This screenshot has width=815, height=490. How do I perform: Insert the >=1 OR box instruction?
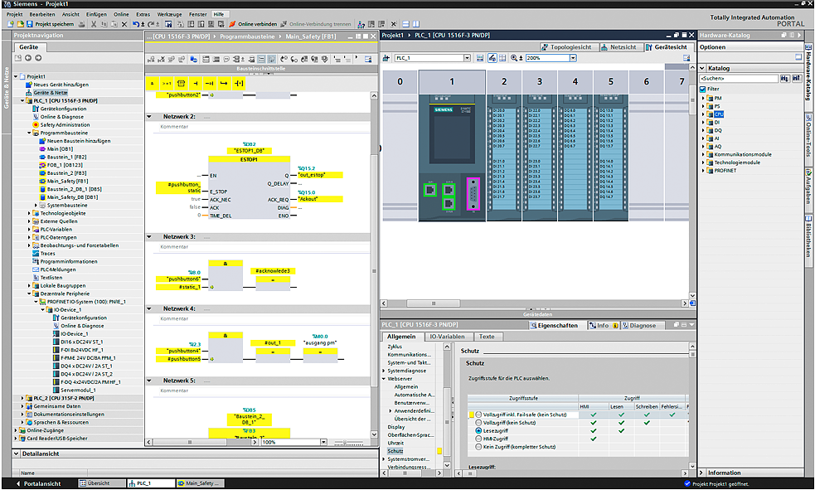pos(167,83)
